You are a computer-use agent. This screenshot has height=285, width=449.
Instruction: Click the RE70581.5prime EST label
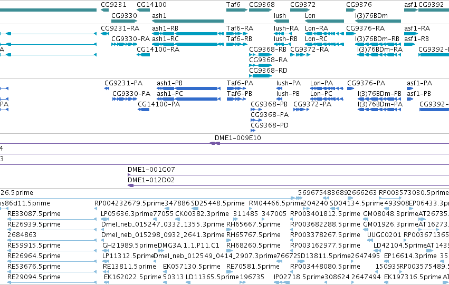click(x=253, y=267)
